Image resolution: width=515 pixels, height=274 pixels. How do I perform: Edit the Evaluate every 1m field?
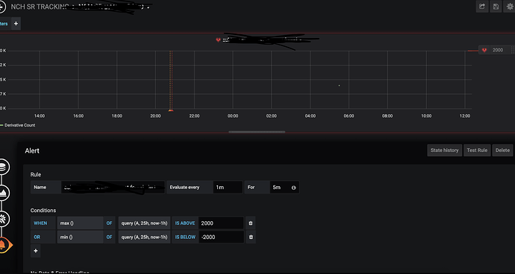(228, 187)
